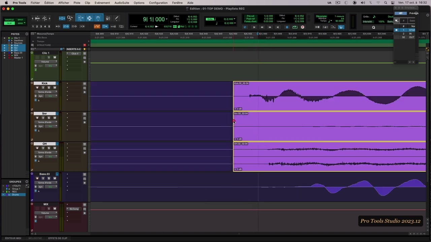
Task: Select the Grabber hand tool
Action: pyautogui.click(x=98, y=18)
